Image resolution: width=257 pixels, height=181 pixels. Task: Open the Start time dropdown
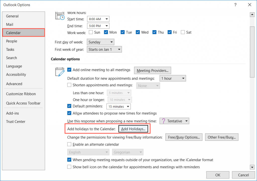(x=98, y=19)
